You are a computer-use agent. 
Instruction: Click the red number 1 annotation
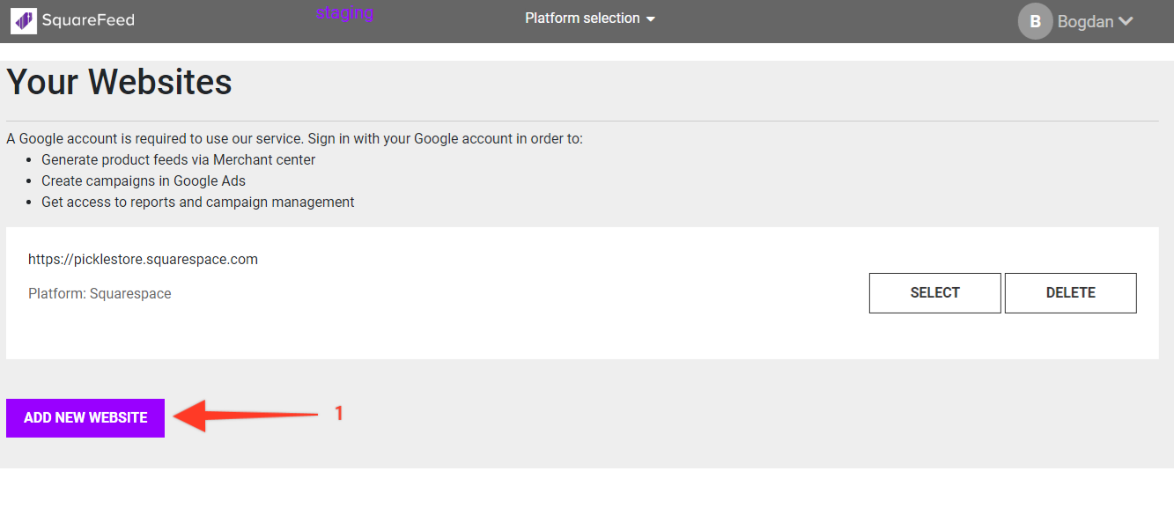click(339, 412)
